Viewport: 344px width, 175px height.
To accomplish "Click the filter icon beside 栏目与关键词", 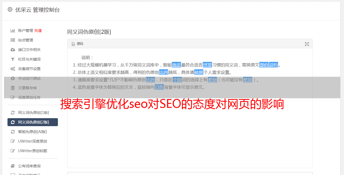I will tap(13, 59).
